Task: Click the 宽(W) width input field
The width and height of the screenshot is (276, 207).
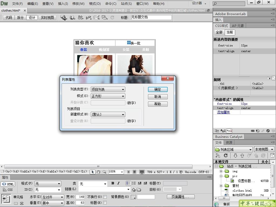Action: [80, 197]
